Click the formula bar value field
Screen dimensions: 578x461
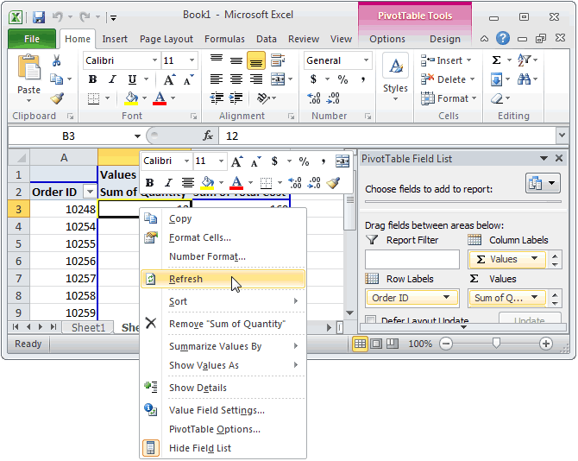click(x=387, y=136)
